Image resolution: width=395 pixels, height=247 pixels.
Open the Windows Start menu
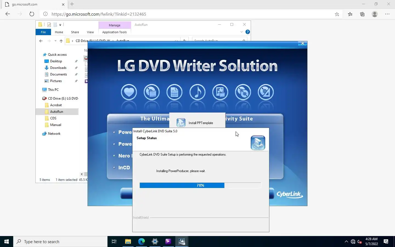(7, 242)
